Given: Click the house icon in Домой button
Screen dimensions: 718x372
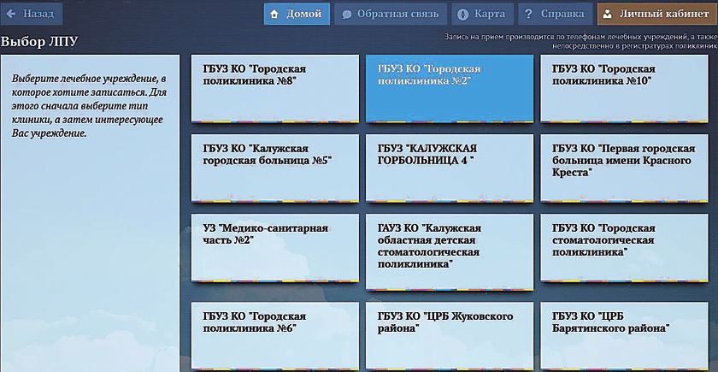Looking at the screenshot, I should click(x=274, y=14).
